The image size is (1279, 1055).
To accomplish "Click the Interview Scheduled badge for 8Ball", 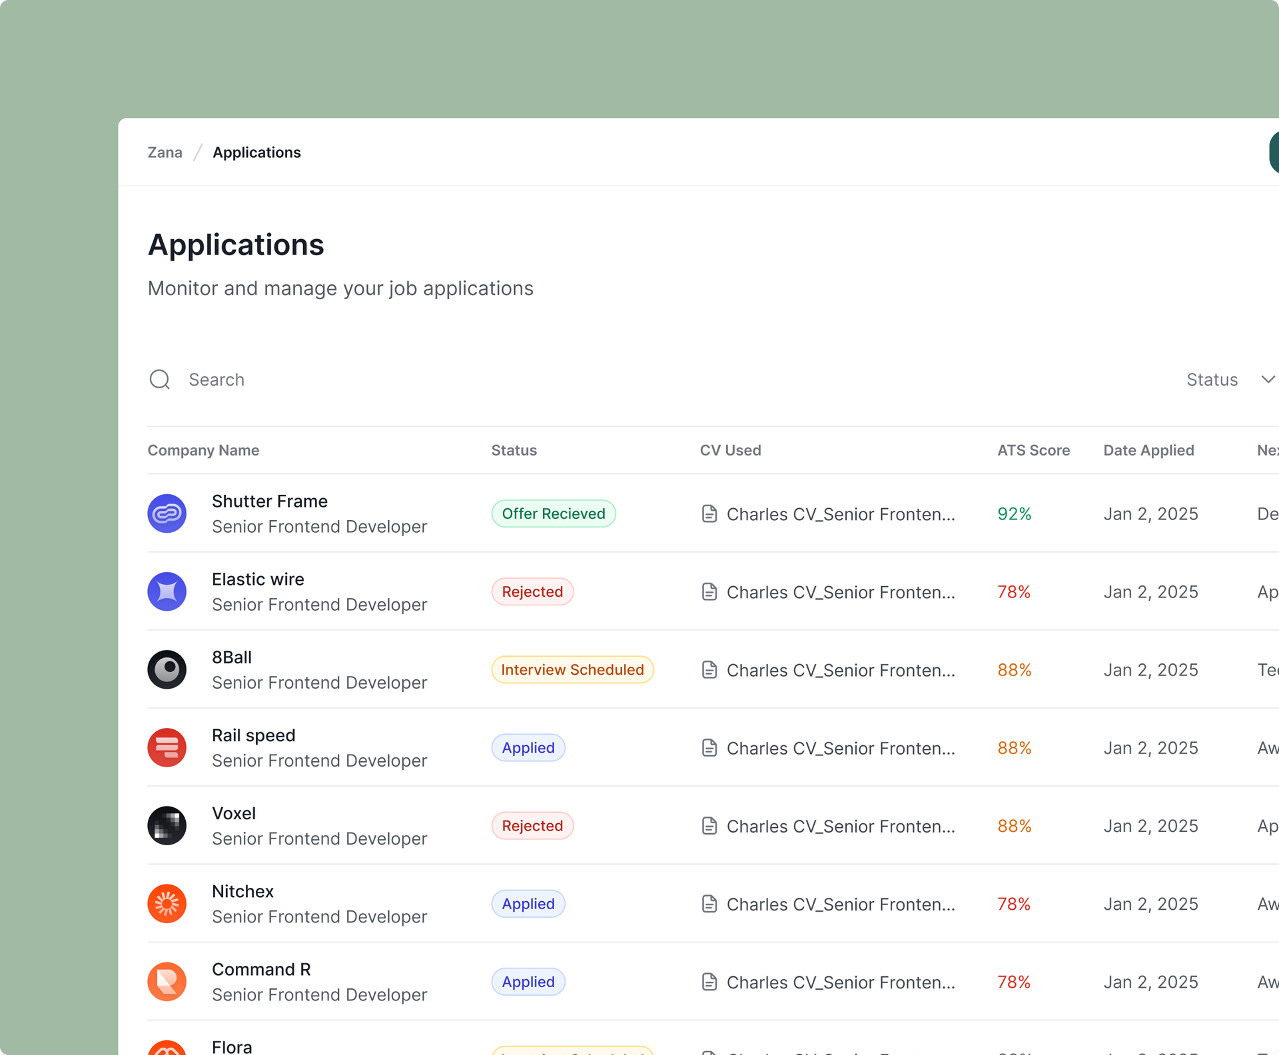I will point(572,669).
